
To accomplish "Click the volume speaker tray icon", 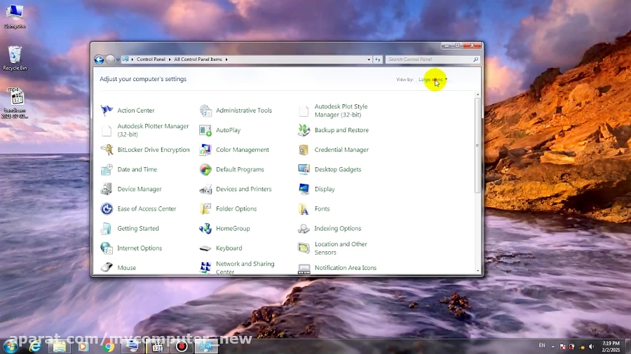I will click(592, 346).
